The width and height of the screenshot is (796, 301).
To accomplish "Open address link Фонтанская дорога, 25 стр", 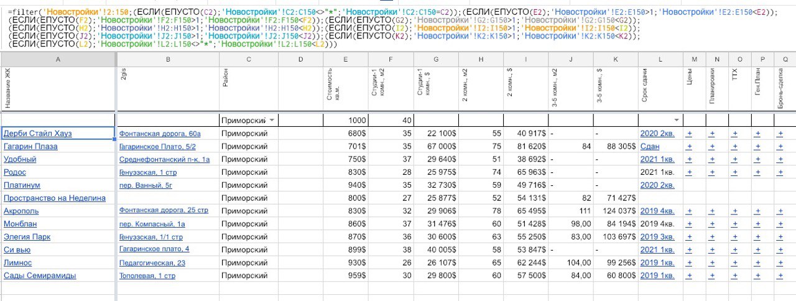I will click(164, 211).
